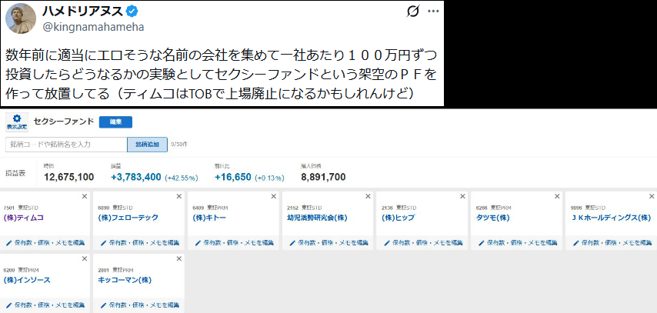Open the (株)ティムコ stock link
This screenshot has height=313, width=657.
click(x=24, y=218)
